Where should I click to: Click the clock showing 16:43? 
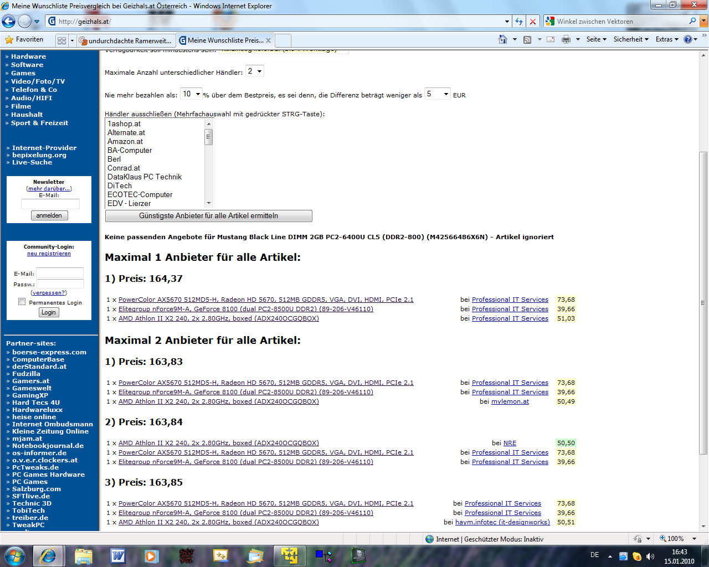[680, 552]
